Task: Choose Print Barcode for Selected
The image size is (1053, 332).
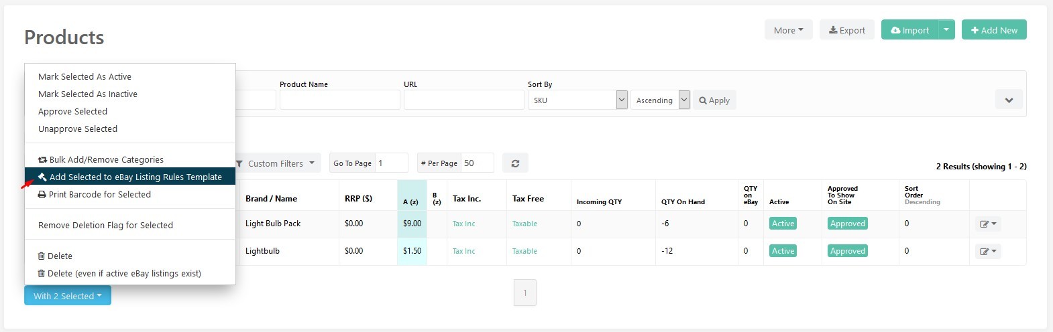Action: pyautogui.click(x=99, y=195)
